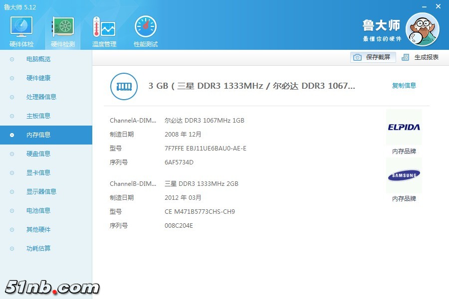Click the ELPIDA memory brand logo
The height and width of the screenshot is (299, 449).
(404, 127)
